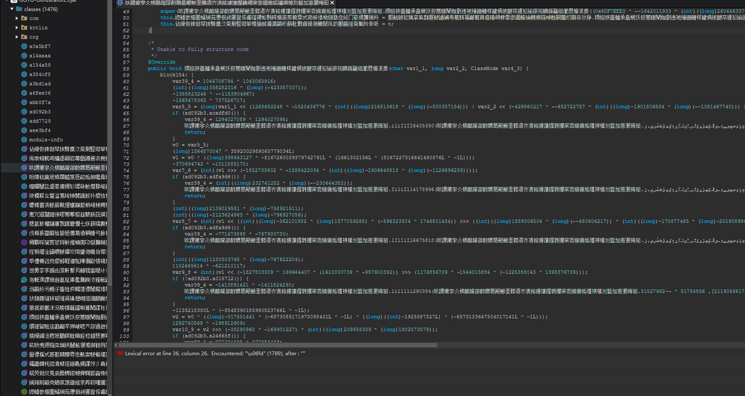Click 'return;' statement on line 68
This screenshot has width=745, height=396.
[195, 132]
